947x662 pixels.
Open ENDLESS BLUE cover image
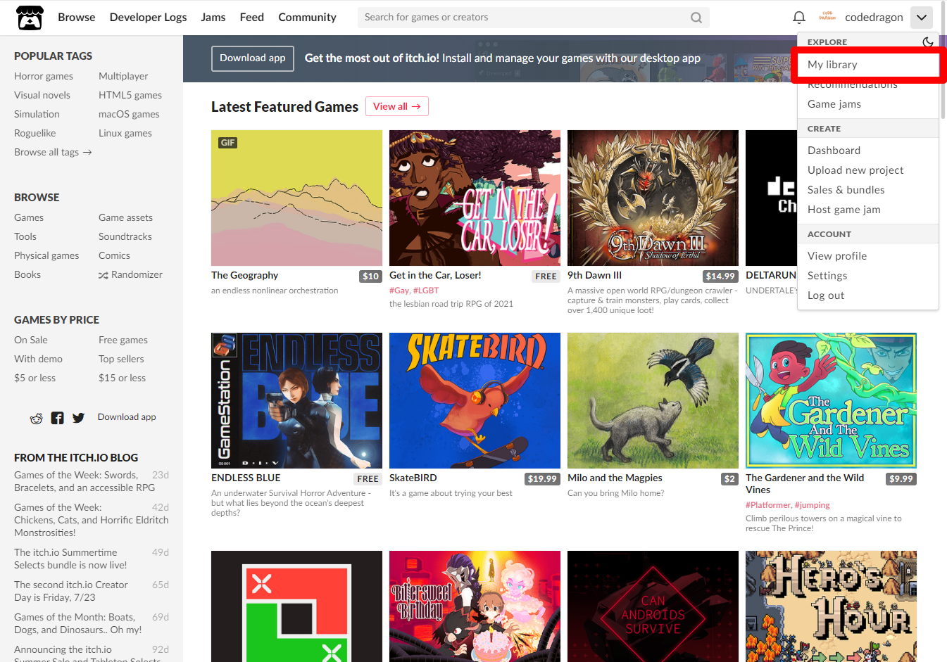coord(296,400)
